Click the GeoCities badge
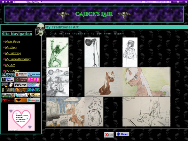The width and height of the screenshot is (188, 141). click(34, 90)
